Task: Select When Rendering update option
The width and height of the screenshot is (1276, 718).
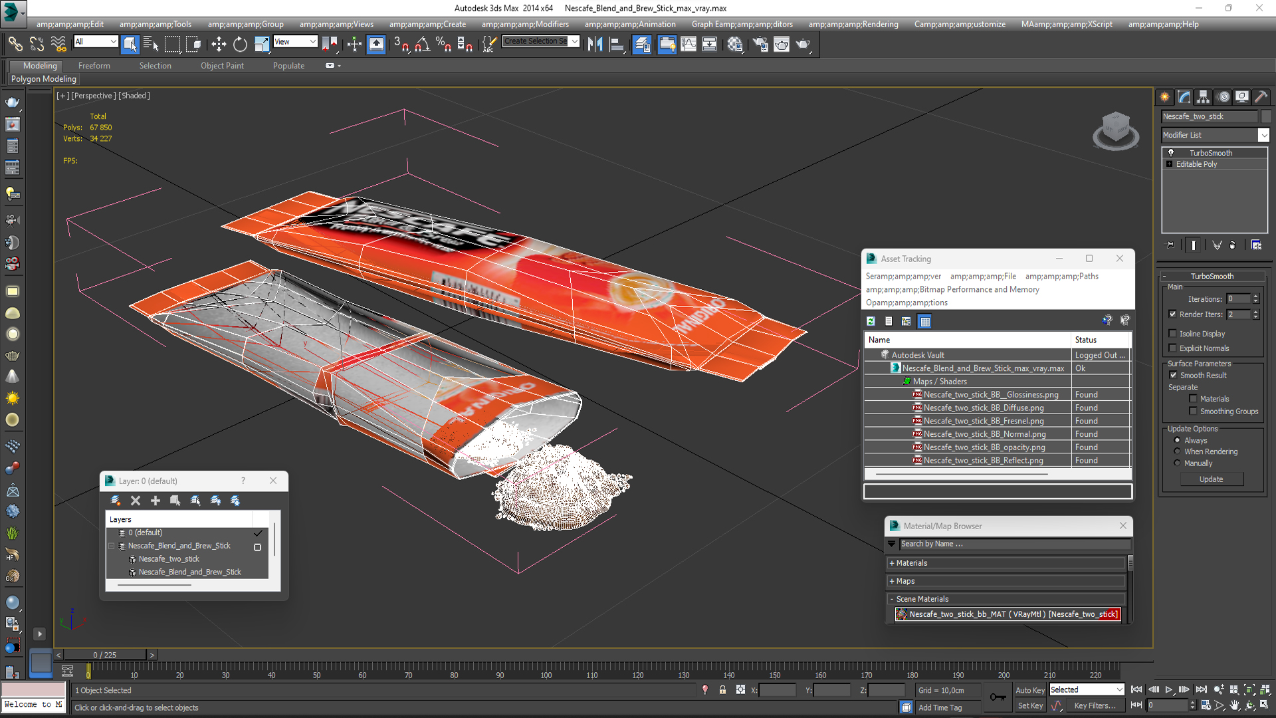Action: [1177, 451]
